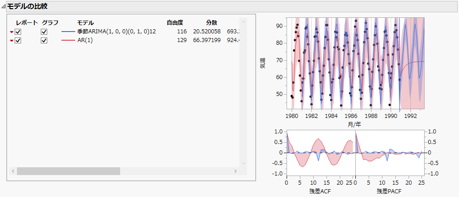
Task: Click the blue line swatch for 季節ARIMA
Action: (x=68, y=32)
